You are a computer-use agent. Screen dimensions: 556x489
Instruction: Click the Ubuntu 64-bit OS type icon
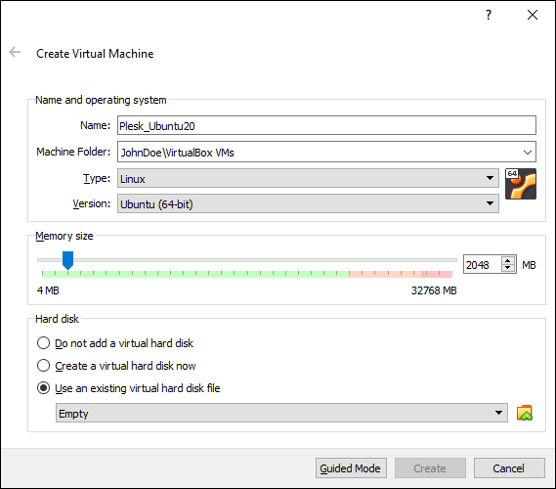coord(520,184)
